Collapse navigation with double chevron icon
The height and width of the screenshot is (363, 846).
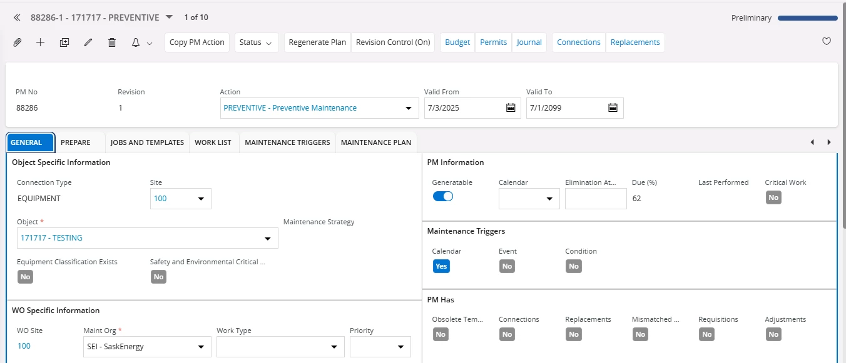pos(18,17)
